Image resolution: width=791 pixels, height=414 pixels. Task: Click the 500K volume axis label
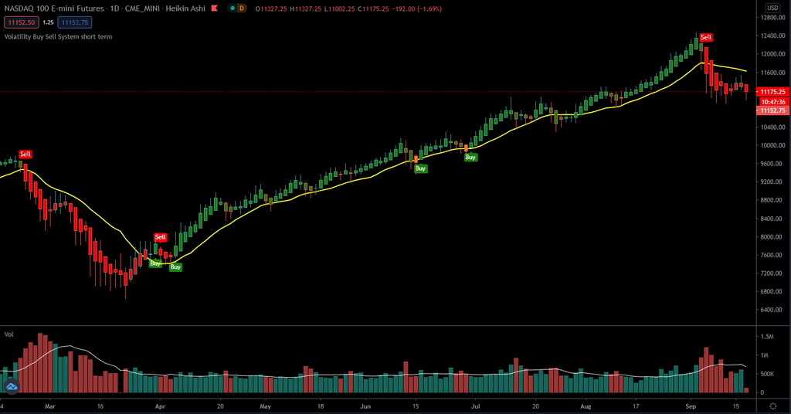(767, 374)
